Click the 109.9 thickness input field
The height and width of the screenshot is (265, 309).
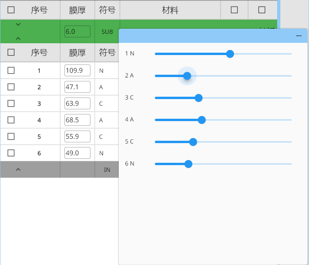[77, 70]
